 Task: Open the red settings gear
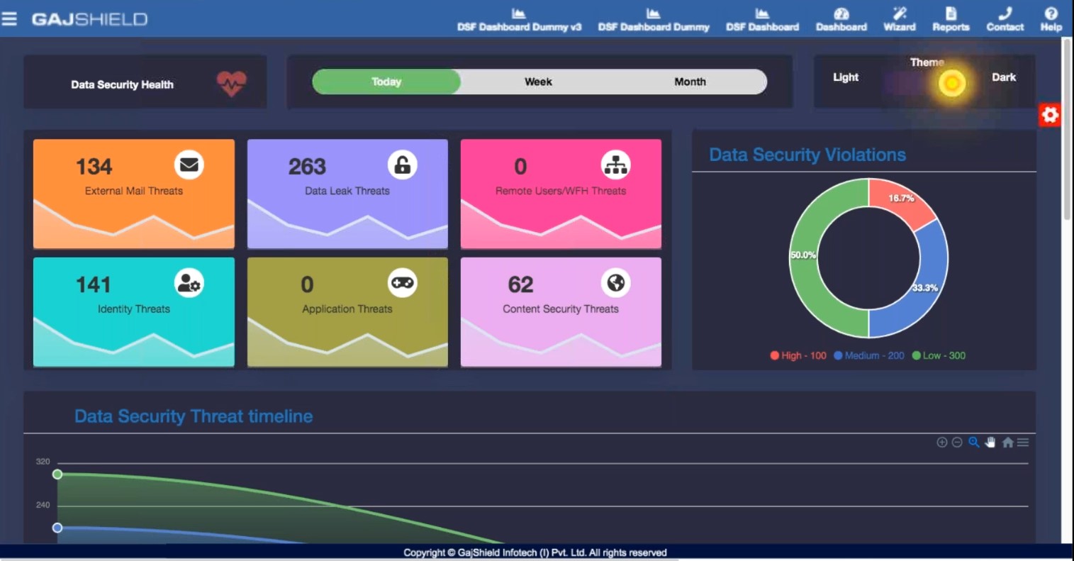point(1050,115)
